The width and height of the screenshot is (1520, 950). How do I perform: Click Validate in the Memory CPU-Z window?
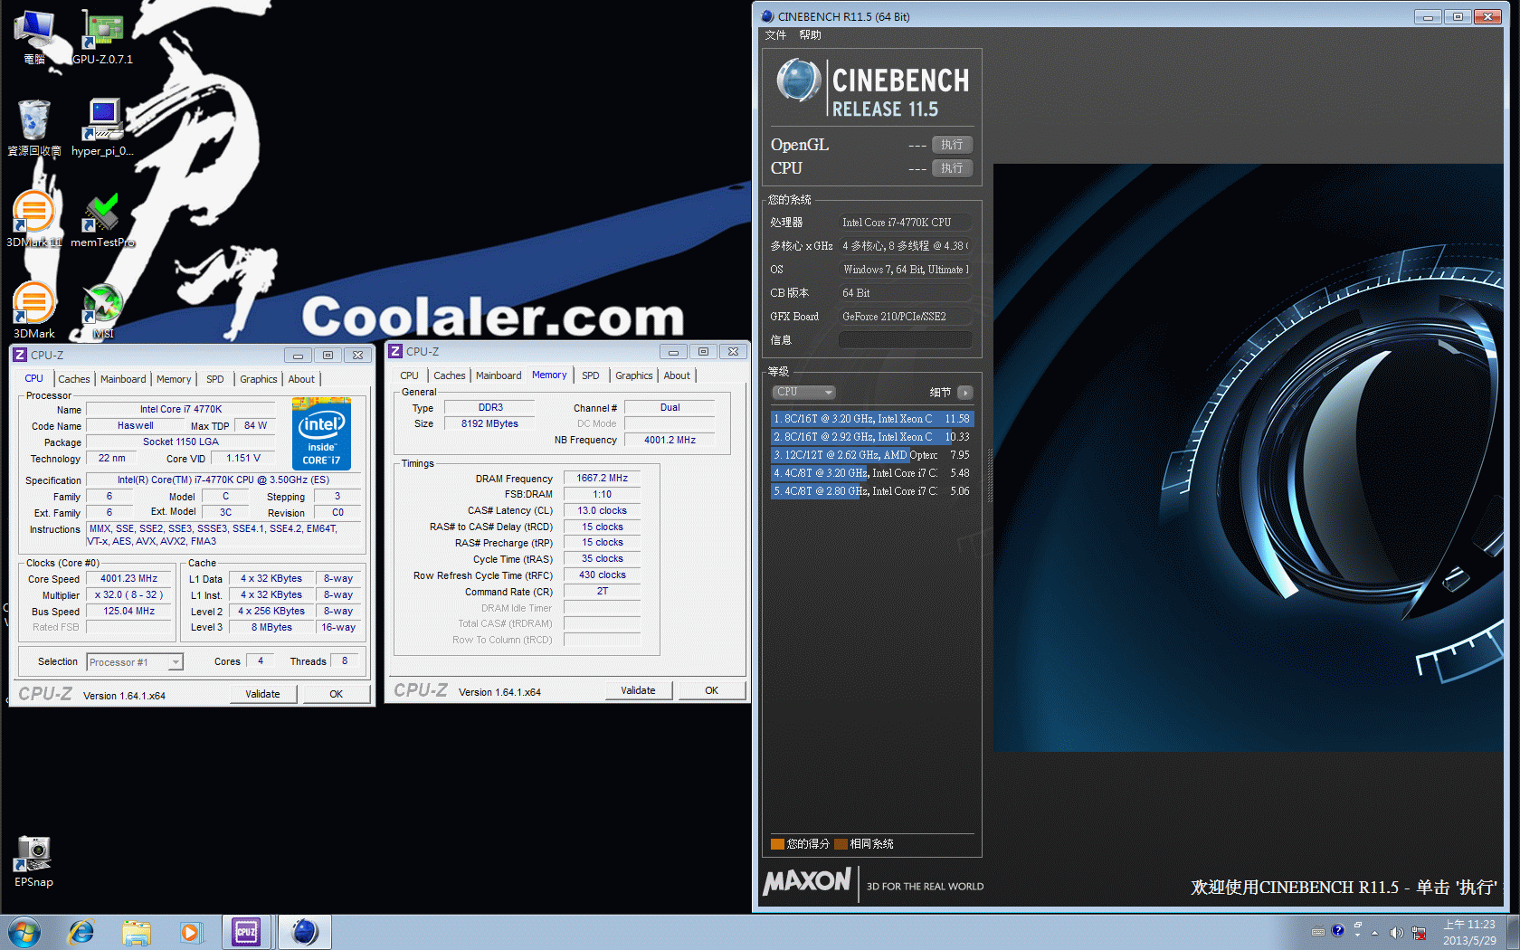tap(638, 690)
